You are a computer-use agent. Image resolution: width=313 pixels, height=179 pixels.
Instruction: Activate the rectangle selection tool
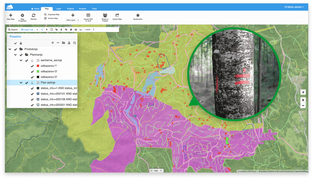point(52,30)
